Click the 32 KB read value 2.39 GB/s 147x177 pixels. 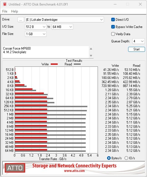click(133, 94)
